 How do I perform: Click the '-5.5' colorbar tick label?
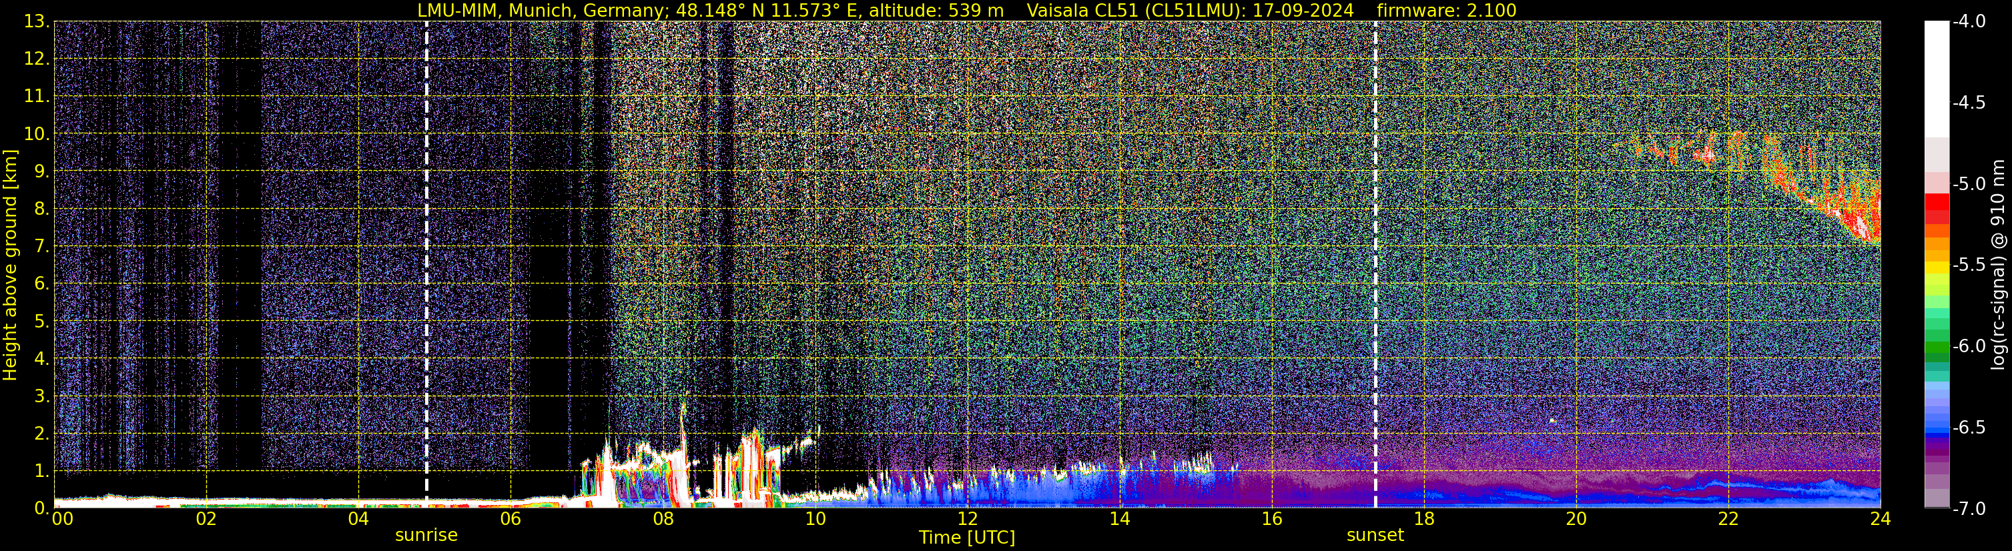coord(1968,265)
